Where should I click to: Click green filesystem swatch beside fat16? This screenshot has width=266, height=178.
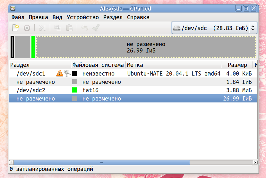click(x=75, y=90)
